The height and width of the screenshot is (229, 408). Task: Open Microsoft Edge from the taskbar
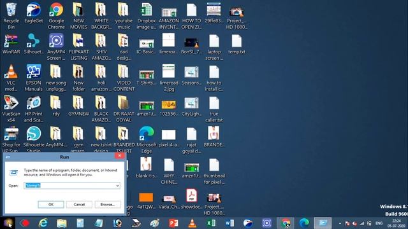pos(304,223)
